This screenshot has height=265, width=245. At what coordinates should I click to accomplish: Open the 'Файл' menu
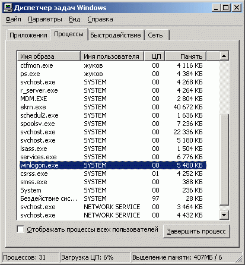13,19
